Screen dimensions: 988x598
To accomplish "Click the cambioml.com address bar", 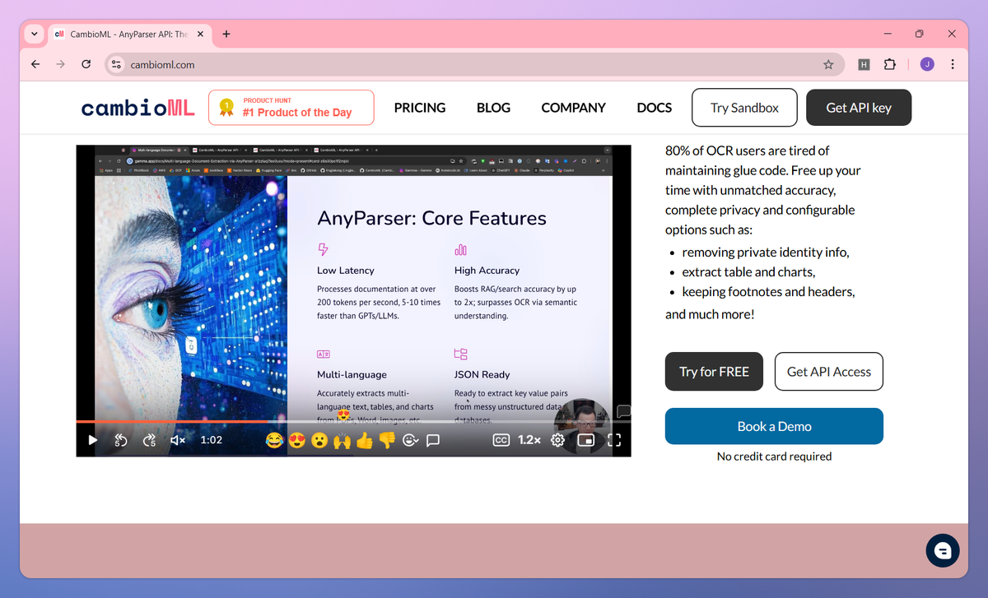I will click(x=329, y=64).
